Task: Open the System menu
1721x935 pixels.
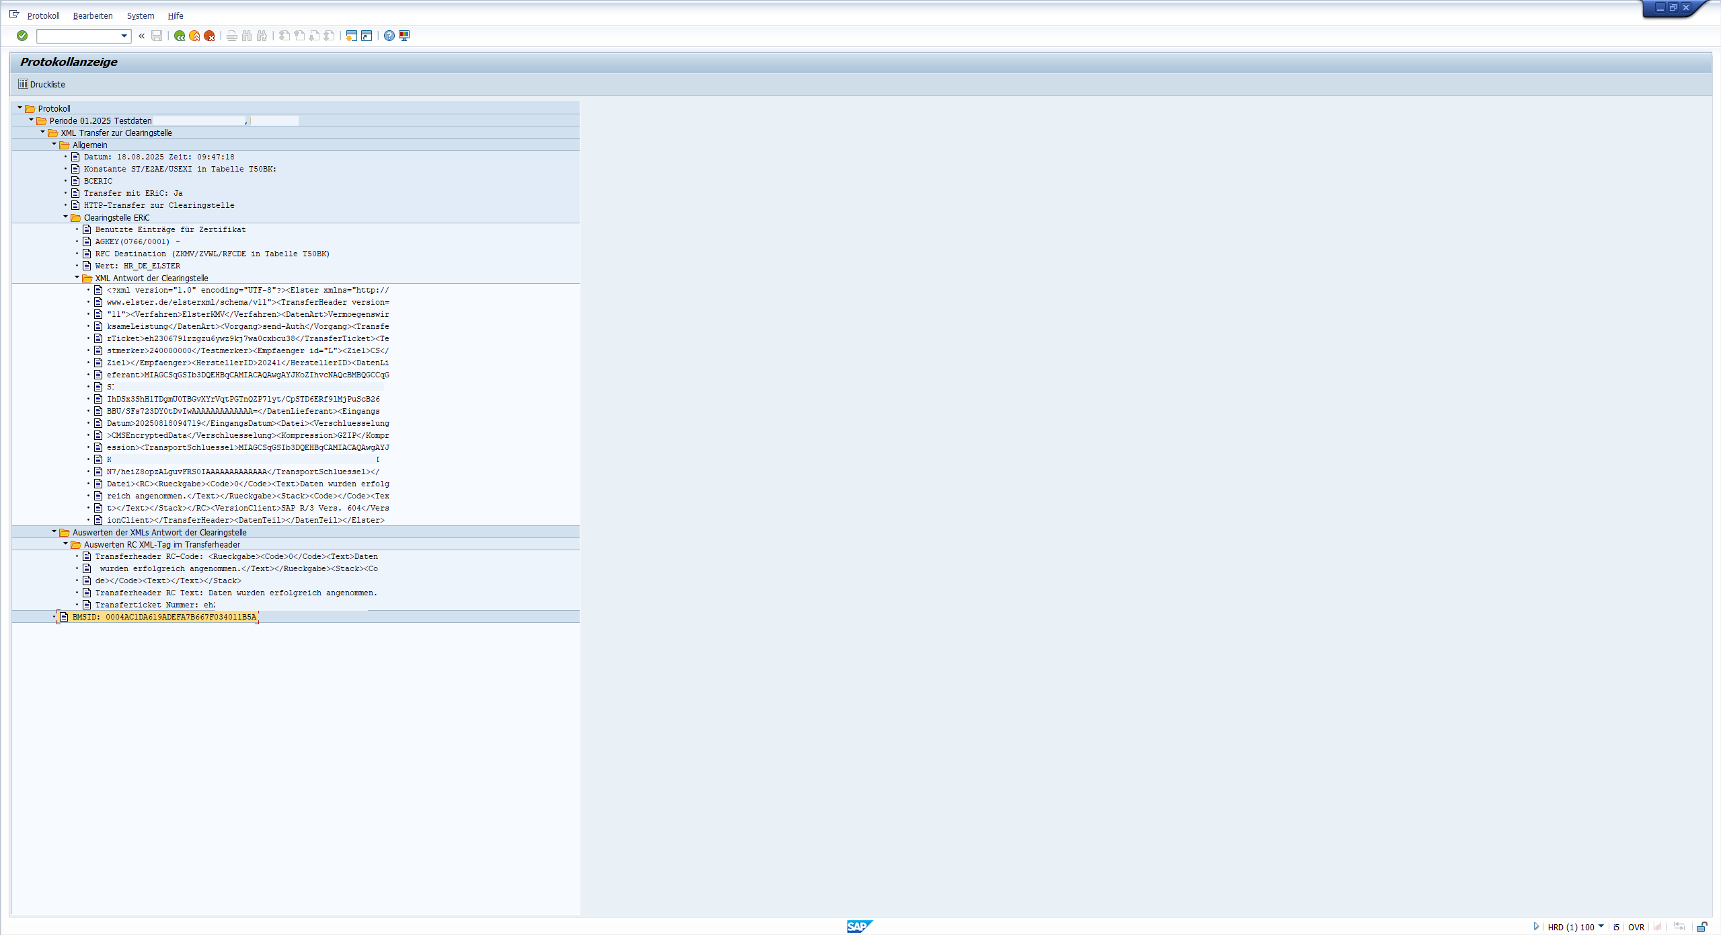Action: 141,15
